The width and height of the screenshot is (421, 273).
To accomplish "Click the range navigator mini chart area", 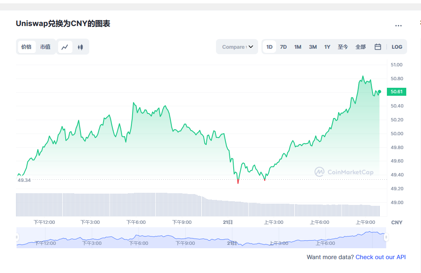I will (201, 238).
